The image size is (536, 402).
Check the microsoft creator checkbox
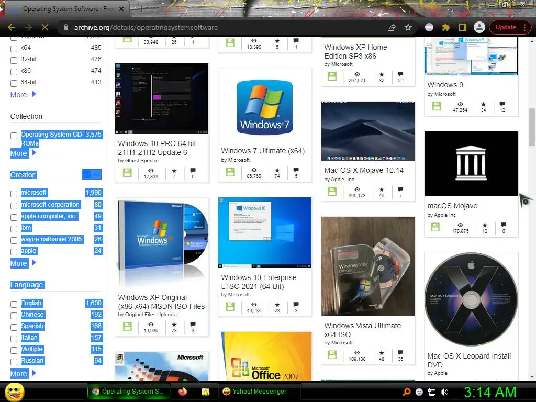(14, 194)
